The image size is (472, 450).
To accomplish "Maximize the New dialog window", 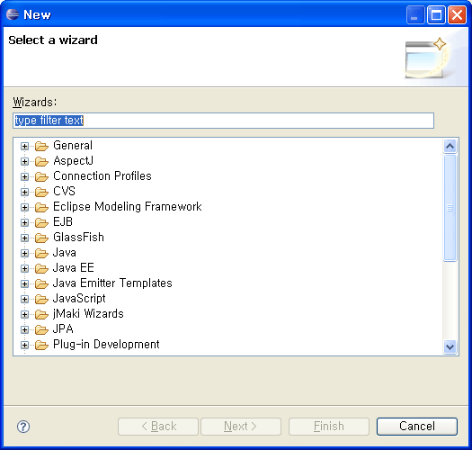I will pos(436,14).
